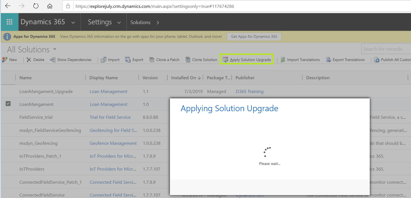Viewport: 411px width, 198px height.
Task: Expand the Dynamics 365 dropdown chevron
Action: pos(73,23)
